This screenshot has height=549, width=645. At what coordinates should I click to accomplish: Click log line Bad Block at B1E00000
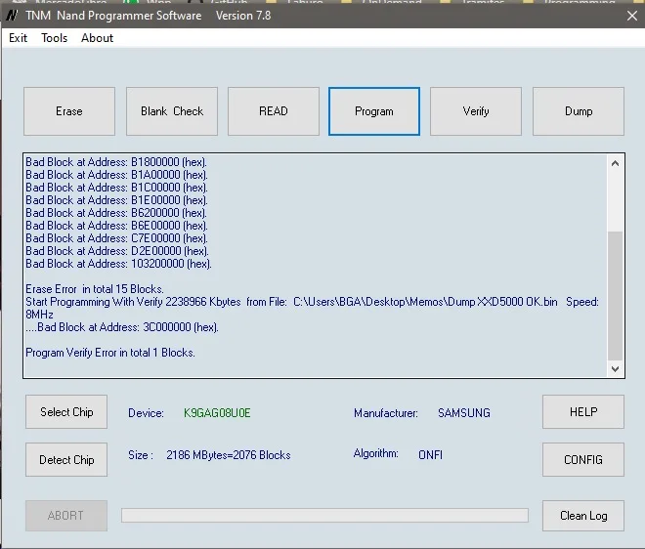coord(116,200)
